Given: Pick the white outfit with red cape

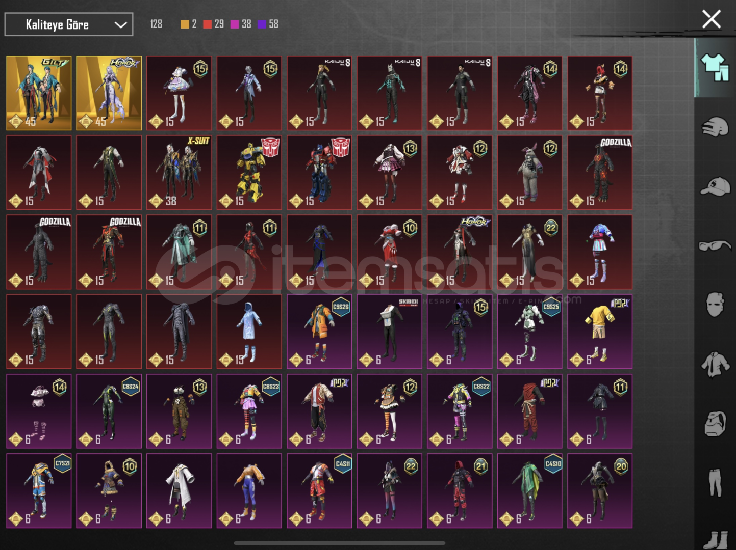Looking at the screenshot, I should 39,173.
